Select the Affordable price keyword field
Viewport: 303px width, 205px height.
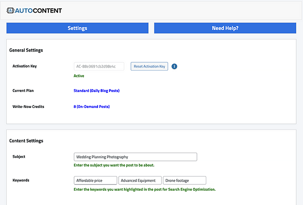pos(95,181)
